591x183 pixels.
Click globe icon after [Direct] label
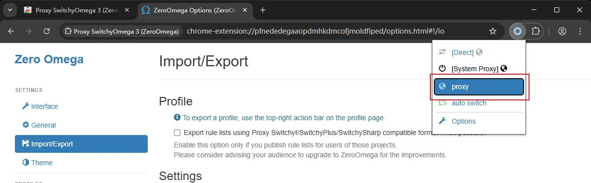(x=479, y=52)
